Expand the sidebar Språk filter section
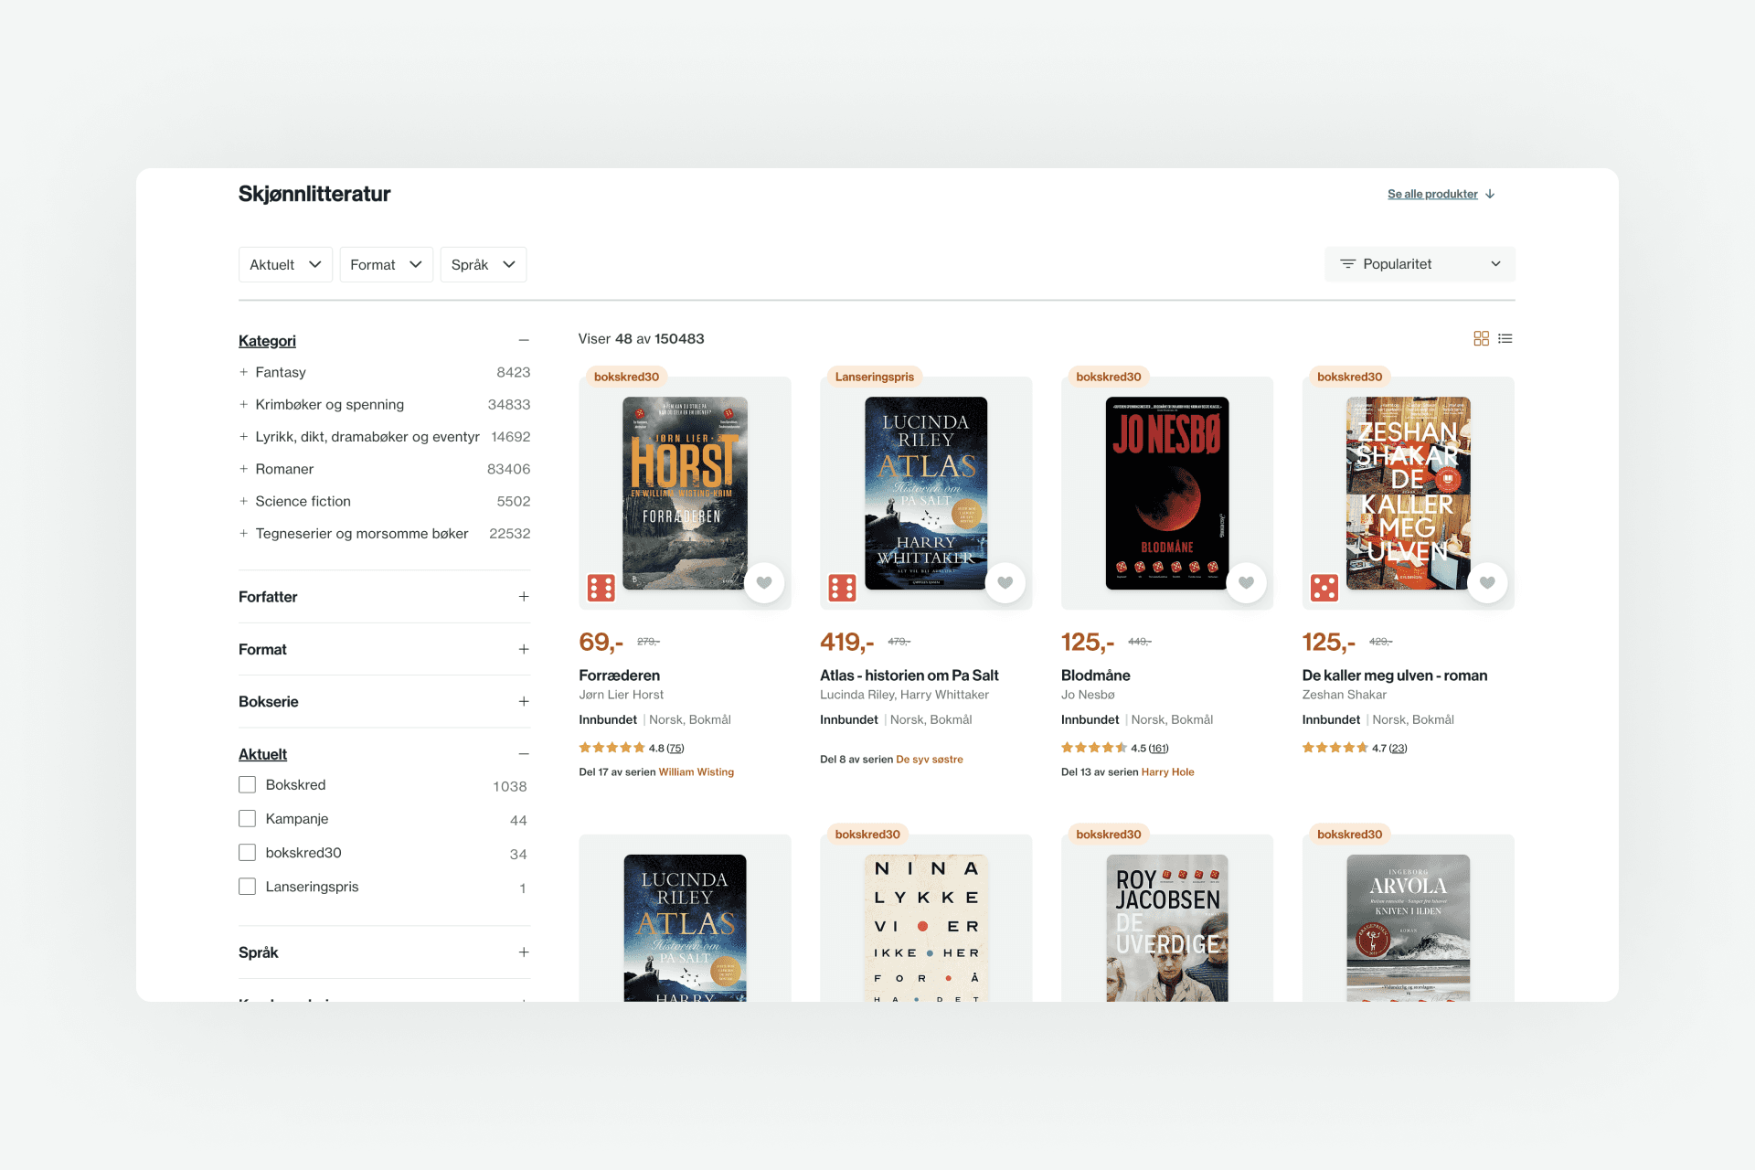The image size is (1755, 1170). [x=524, y=952]
